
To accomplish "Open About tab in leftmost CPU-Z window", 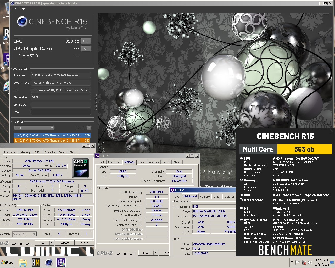I will coord(73,152).
